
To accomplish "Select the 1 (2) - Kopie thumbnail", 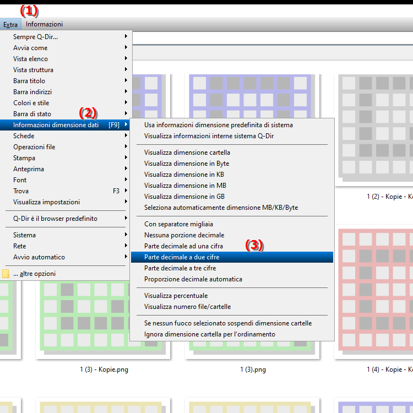I will 374,130.
